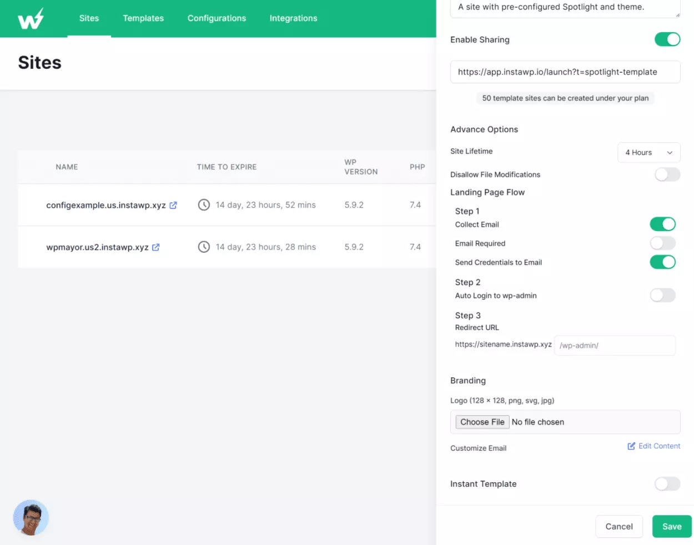This screenshot has width=694, height=545.
Task: Enable Auto Login to wp-admin
Action: click(663, 295)
